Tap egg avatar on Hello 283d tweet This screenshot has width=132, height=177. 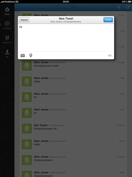click(27, 144)
